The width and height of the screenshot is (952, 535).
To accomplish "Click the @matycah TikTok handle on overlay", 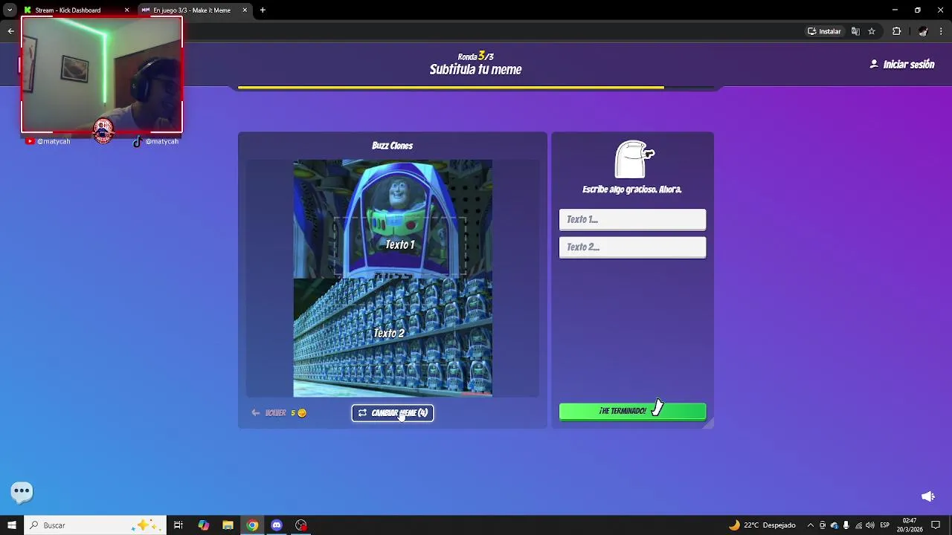I will tap(162, 141).
